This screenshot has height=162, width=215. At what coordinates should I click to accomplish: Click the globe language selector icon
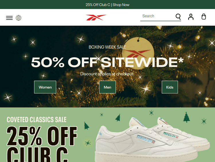tap(19, 18)
